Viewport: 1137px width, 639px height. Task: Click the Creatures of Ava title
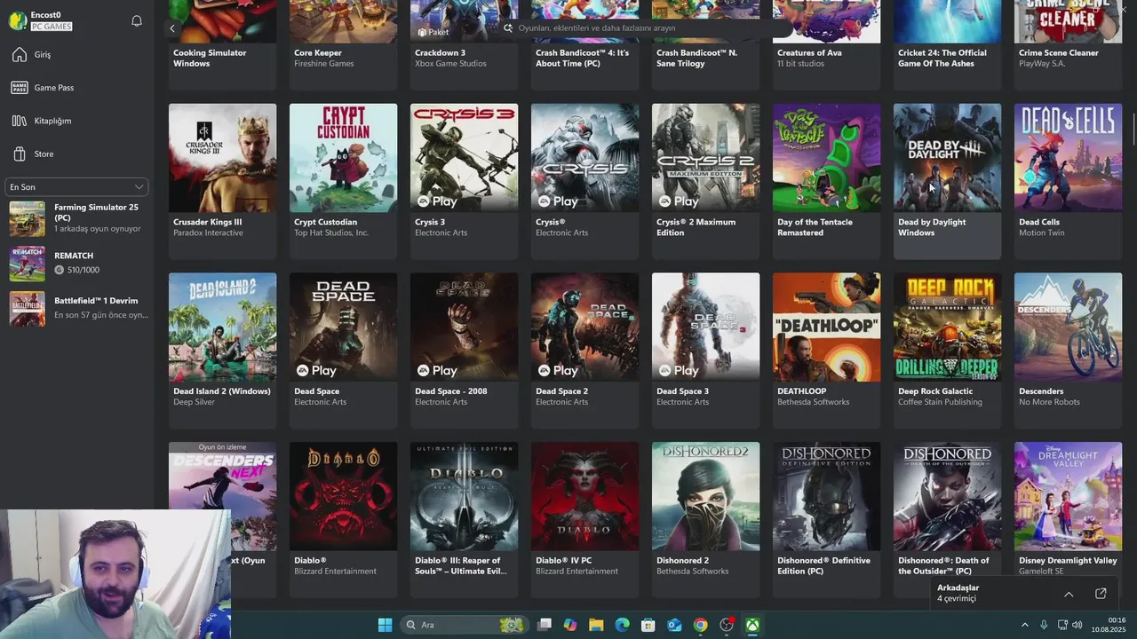[x=809, y=53]
